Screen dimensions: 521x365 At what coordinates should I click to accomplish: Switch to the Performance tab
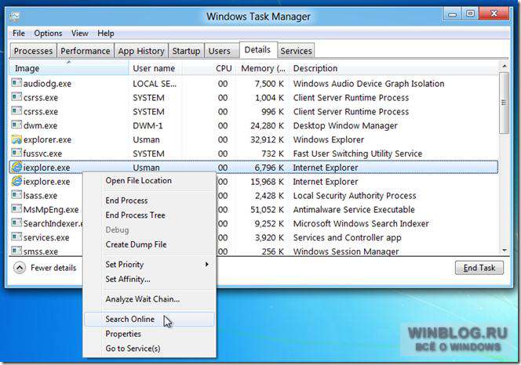pos(86,51)
